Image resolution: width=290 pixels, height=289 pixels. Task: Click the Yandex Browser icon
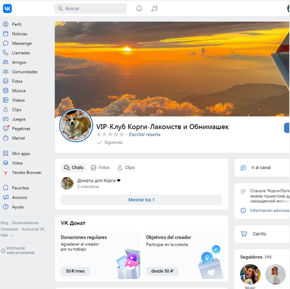[x=6, y=173]
